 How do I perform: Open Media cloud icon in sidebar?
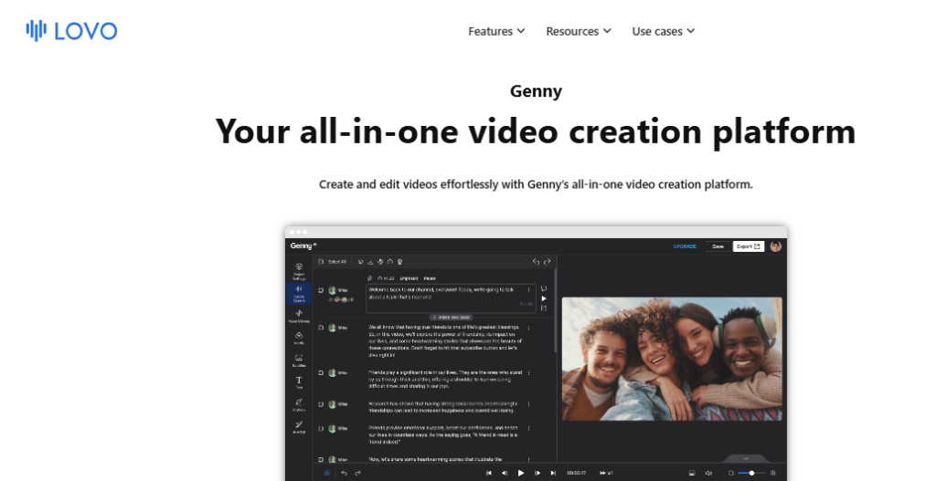coord(299,338)
